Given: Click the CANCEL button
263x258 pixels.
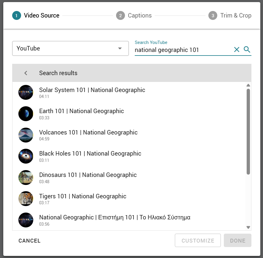Looking at the screenshot, I should coord(29,240).
